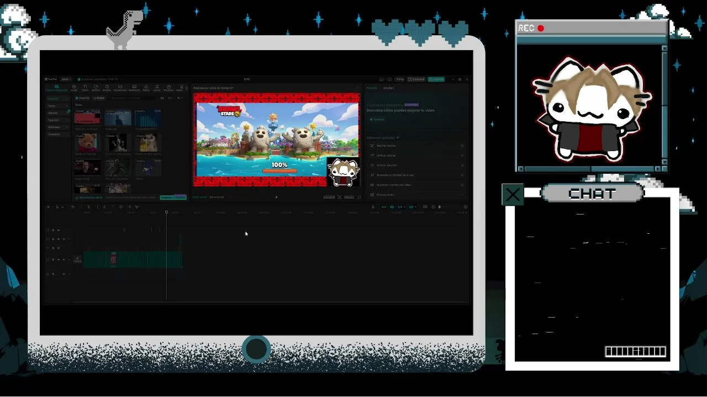
Task: Play the video preview
Action: tap(276, 197)
